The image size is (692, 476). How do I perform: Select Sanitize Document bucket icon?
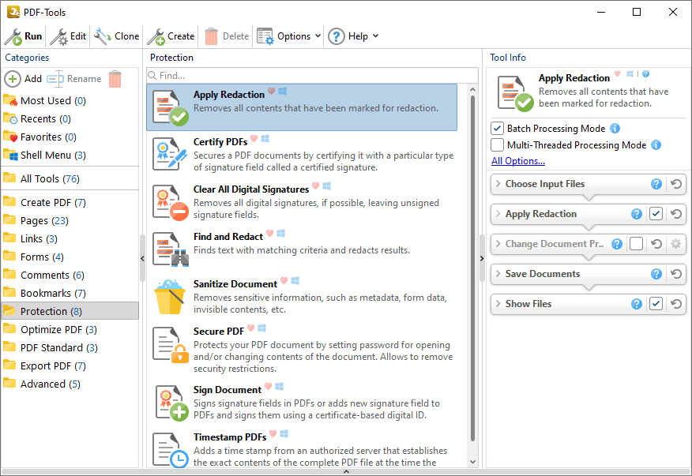pos(170,297)
